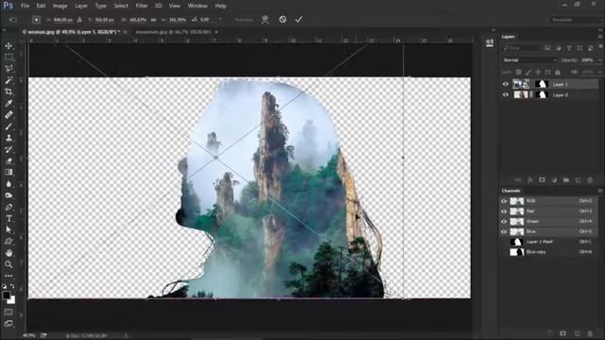Cancel the transform with the circle-slash icon
The height and width of the screenshot is (340, 605).
click(x=283, y=19)
